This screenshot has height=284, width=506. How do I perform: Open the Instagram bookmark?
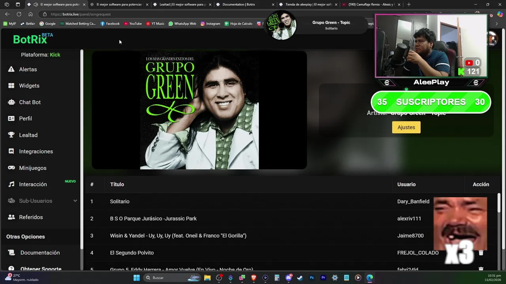click(x=210, y=24)
